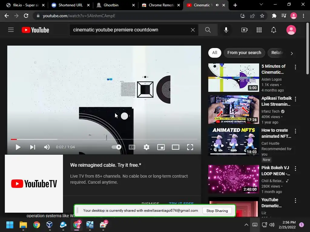Open the Chrome three-dot menu
The height and width of the screenshot is (232, 310).
click(x=303, y=16)
